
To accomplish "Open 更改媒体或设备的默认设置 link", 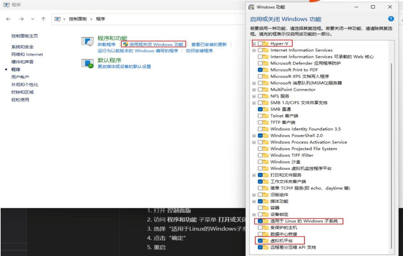I will [x=124, y=66].
